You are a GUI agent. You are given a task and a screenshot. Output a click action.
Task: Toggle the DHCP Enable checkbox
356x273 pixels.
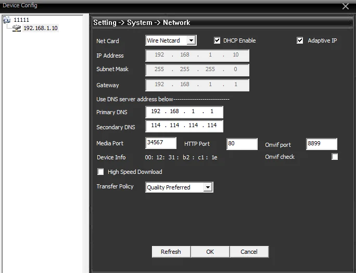click(x=217, y=40)
